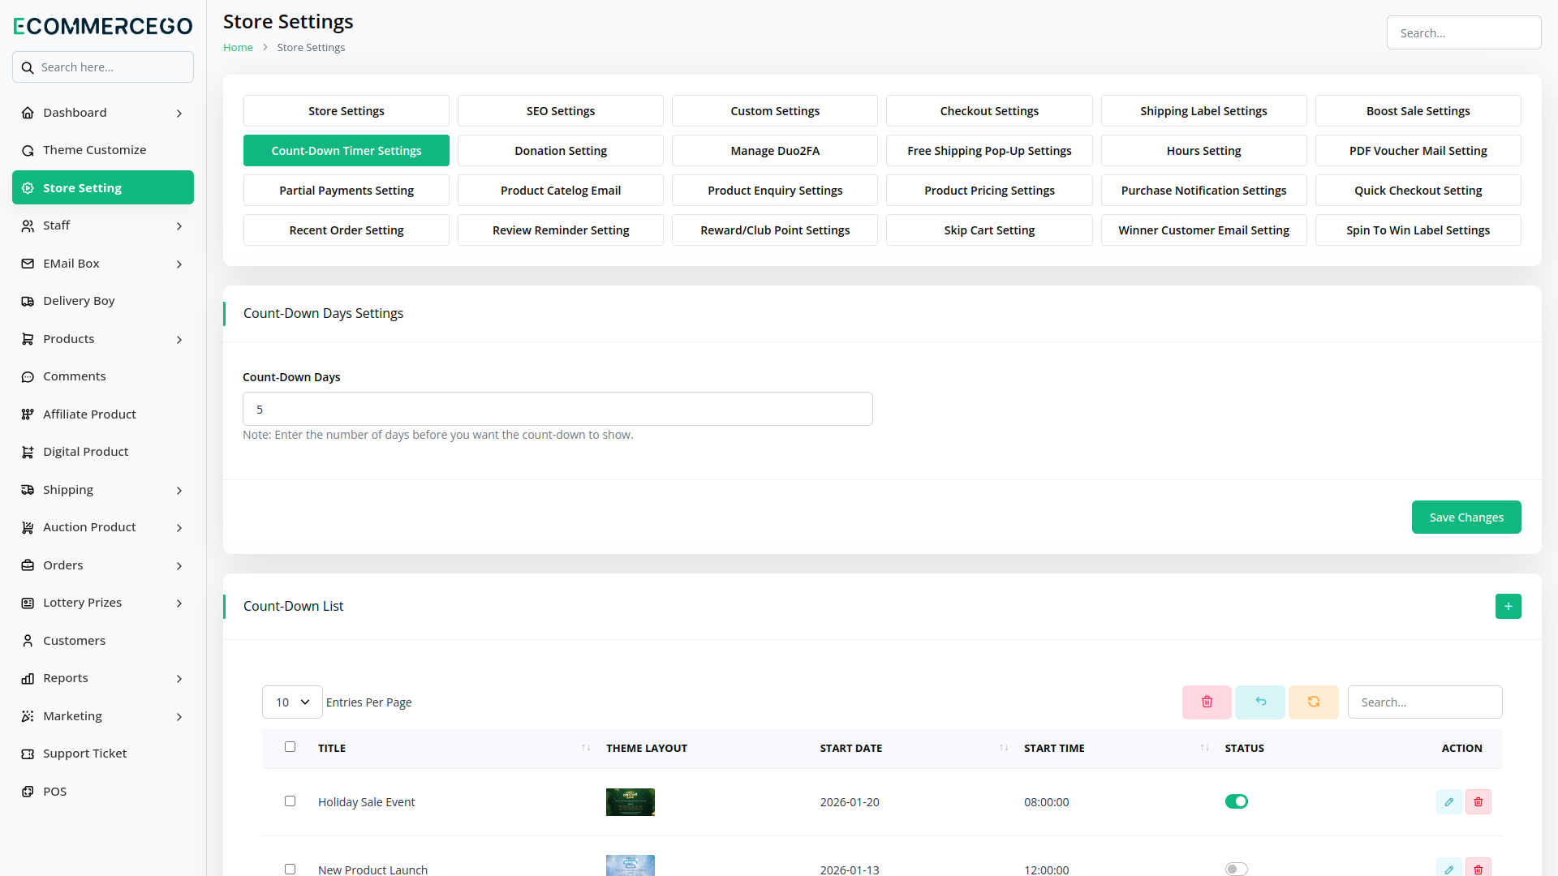The width and height of the screenshot is (1558, 876).
Task: Expand the Dashboard sidebar menu
Action: pyautogui.click(x=103, y=113)
